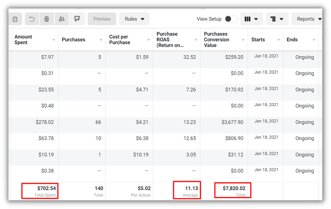Viewport: 331px width, 209px height.
Task: Click the Starts column header
Action: [258, 40]
